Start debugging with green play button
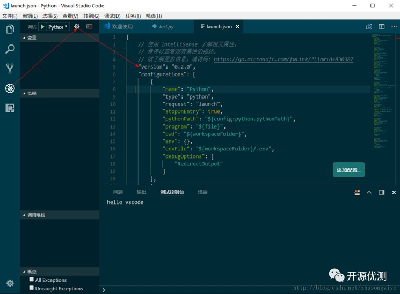 (43, 26)
